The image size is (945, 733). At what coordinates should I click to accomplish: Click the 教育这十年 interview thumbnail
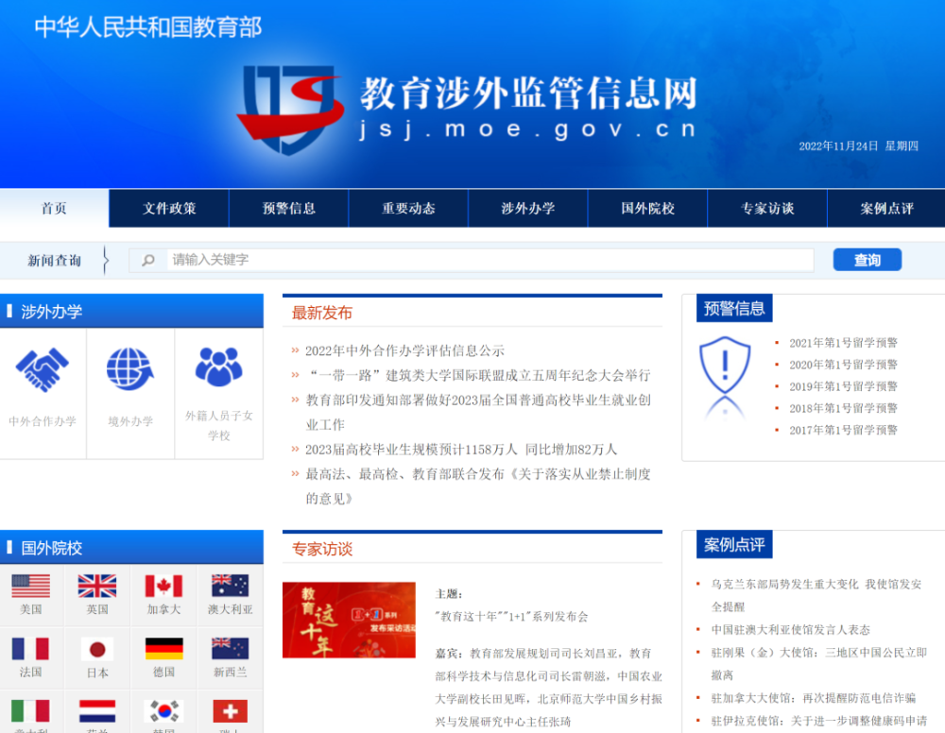(x=349, y=620)
